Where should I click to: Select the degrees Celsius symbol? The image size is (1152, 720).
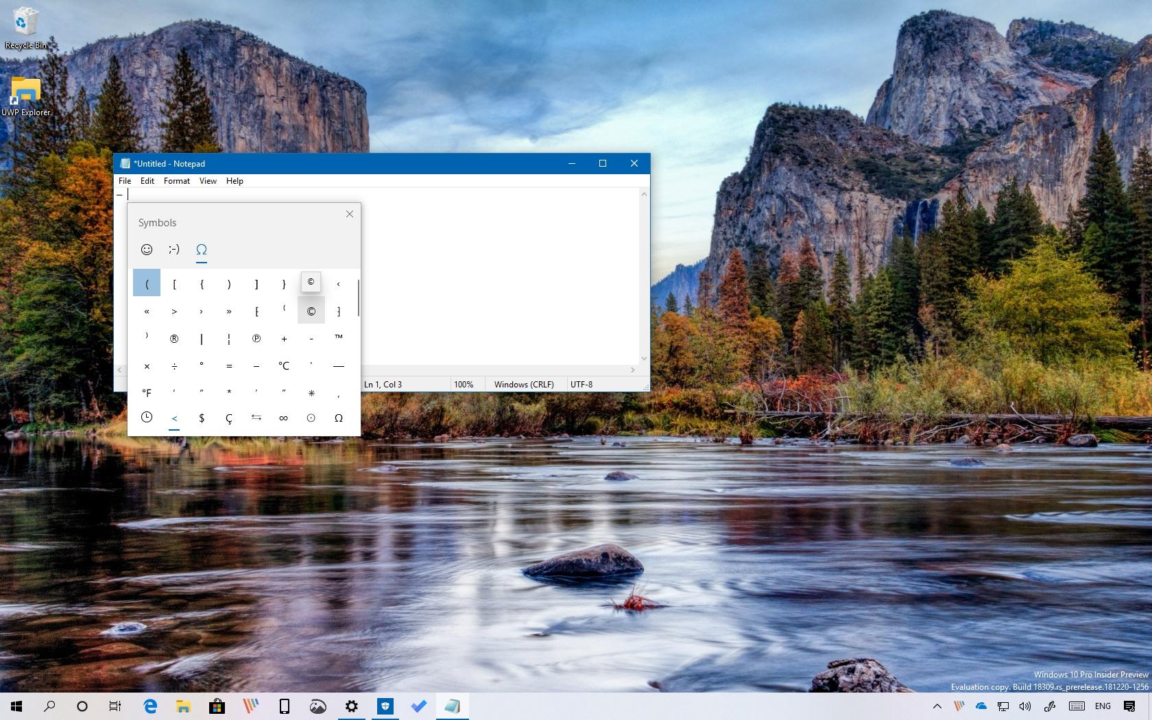(284, 365)
